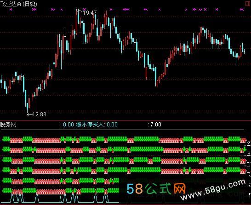This screenshot has width=251, height=205.
Task: Select the 股旁网 indicator name label
Action: coord(8,125)
